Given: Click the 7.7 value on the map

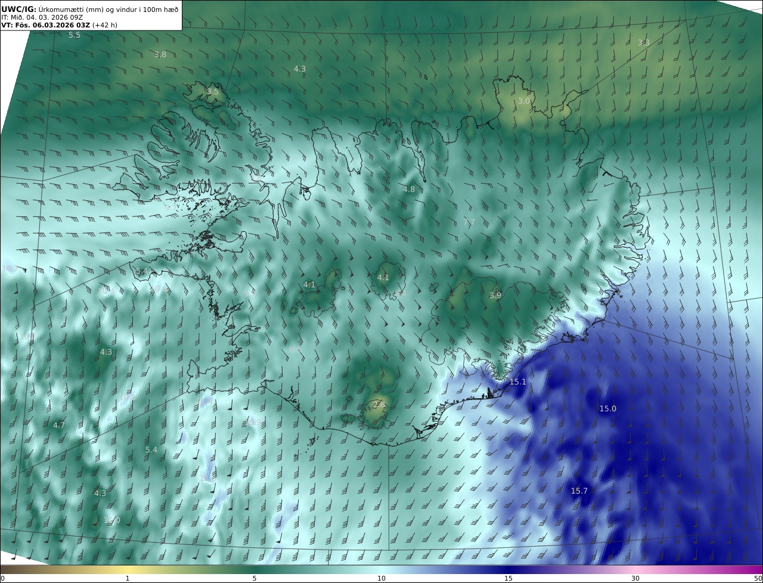Looking at the screenshot, I should tap(470, 222).
